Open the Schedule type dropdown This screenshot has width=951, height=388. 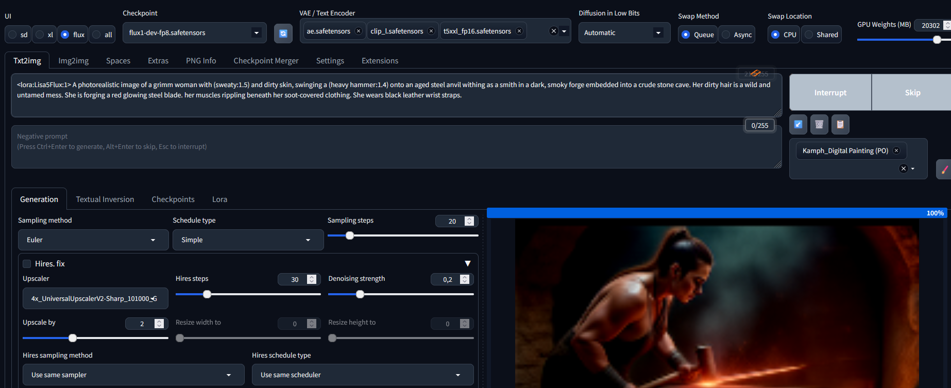(x=248, y=240)
